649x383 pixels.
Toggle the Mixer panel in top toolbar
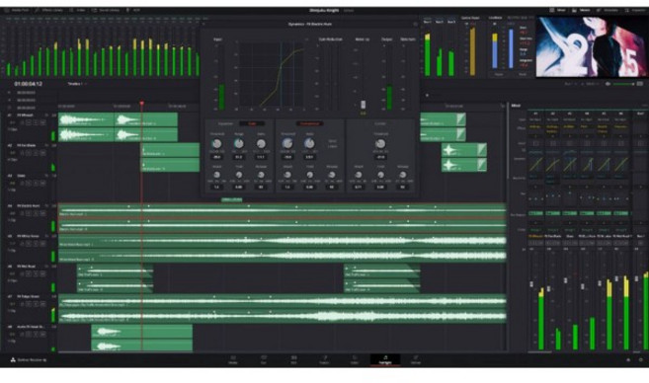[x=557, y=10]
